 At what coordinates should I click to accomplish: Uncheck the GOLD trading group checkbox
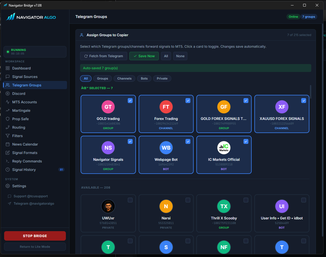130,101
